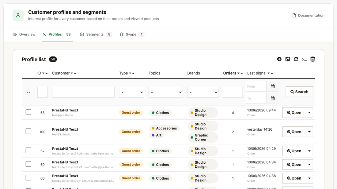Click the 'yesterday 14:26' last signal
Image resolution: width=337 pixels, height=189 pixels.
259,129
